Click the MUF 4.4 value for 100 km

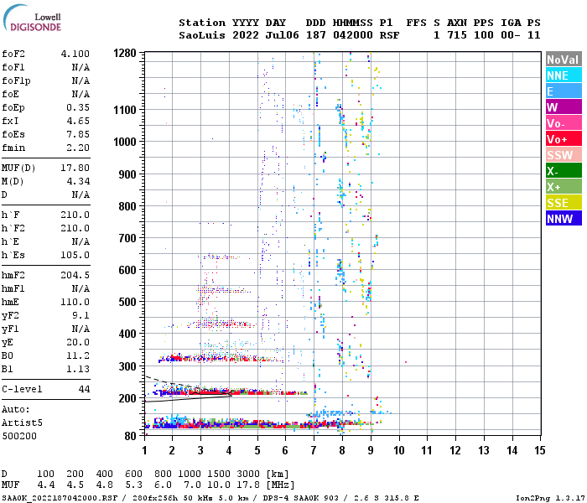pyautogui.click(x=46, y=485)
